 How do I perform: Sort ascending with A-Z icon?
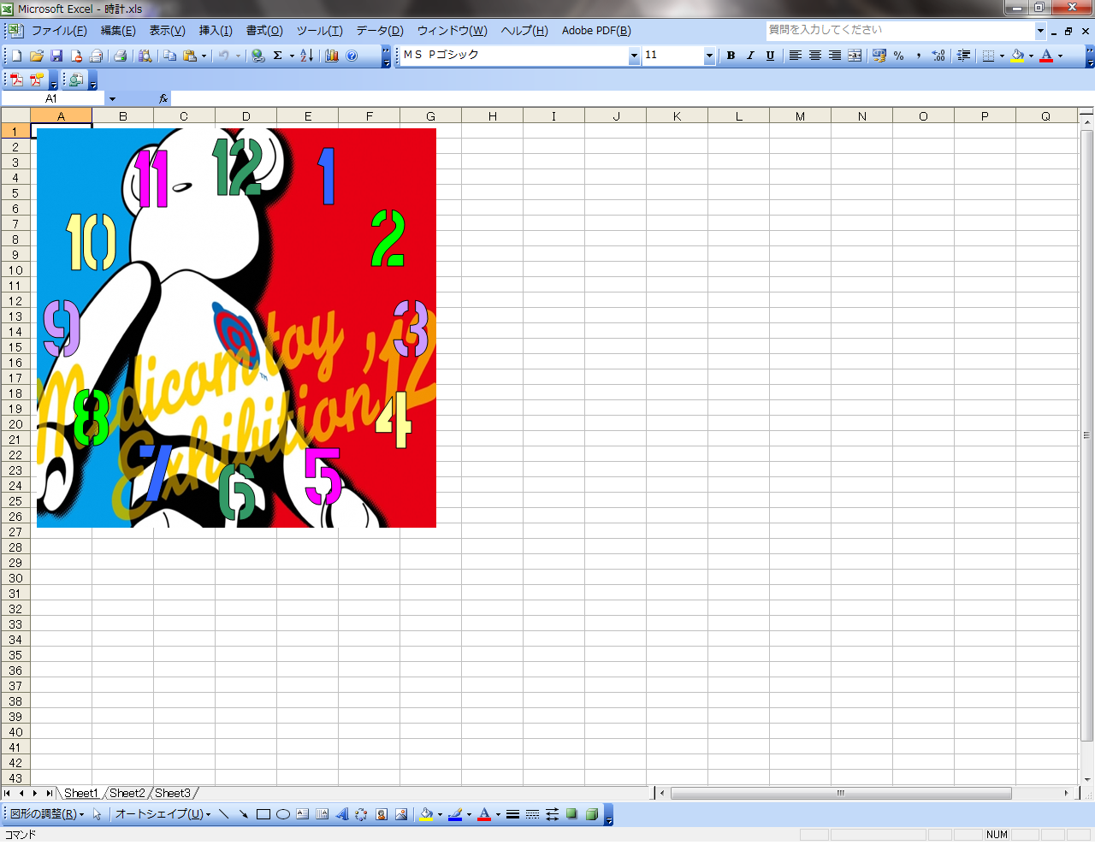(306, 56)
